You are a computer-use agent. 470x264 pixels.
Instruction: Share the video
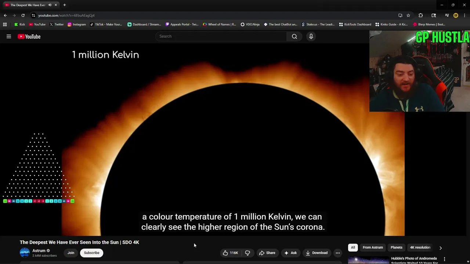tap(267, 253)
